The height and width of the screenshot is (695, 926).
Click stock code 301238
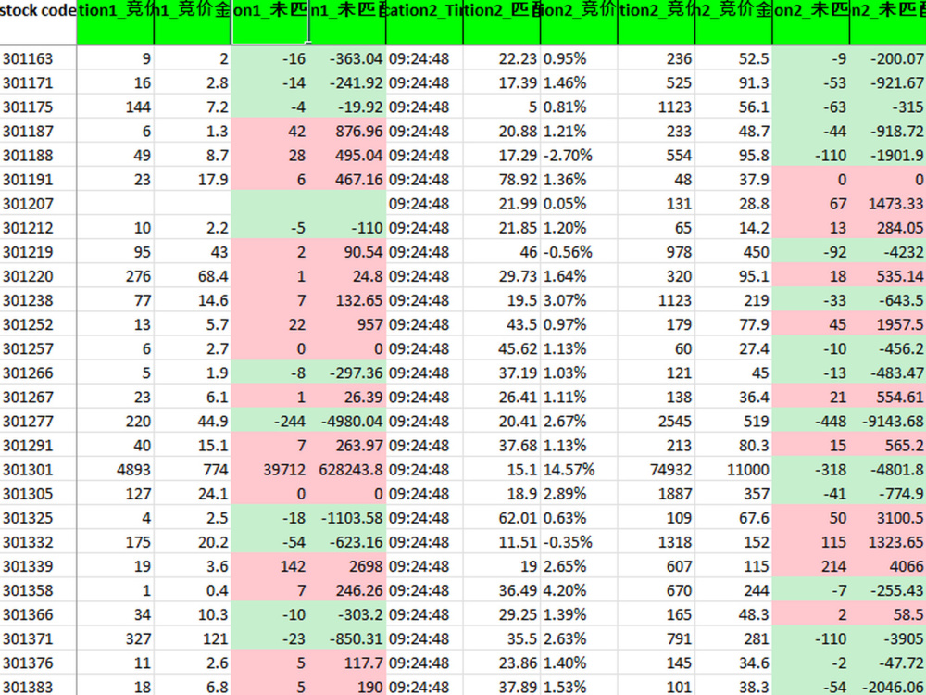(x=38, y=301)
